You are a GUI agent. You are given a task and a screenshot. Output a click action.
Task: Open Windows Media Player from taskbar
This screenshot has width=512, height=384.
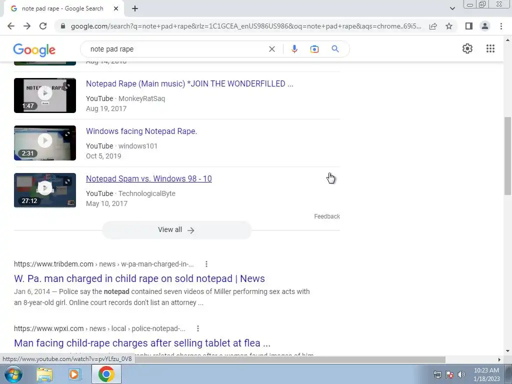pyautogui.click(x=74, y=374)
